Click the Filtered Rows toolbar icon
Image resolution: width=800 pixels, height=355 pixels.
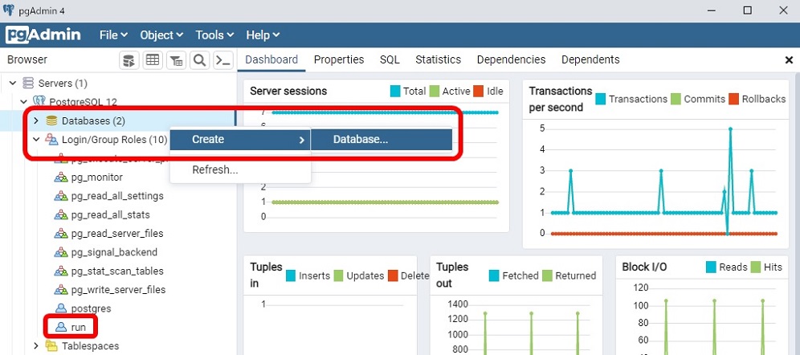click(176, 60)
